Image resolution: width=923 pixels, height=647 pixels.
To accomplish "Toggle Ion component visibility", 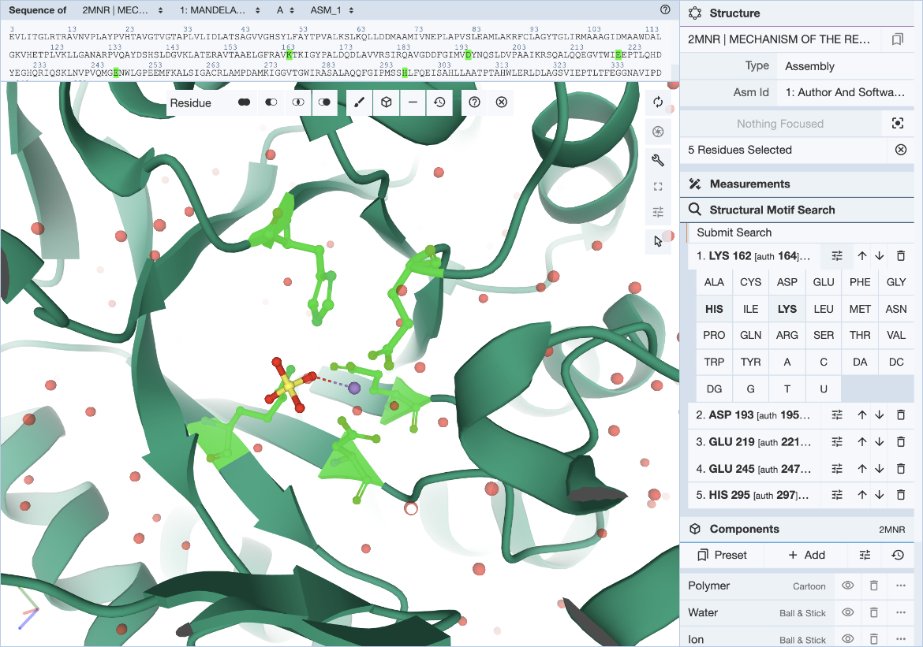I will (x=848, y=639).
